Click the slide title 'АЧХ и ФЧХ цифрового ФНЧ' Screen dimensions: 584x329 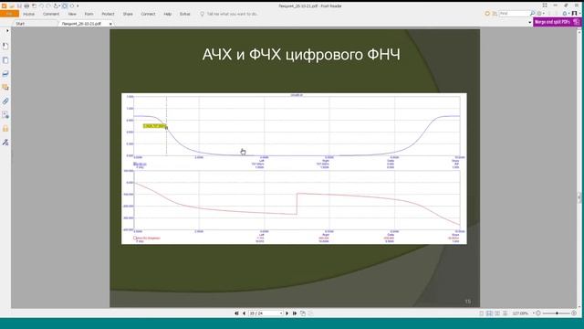pos(301,55)
